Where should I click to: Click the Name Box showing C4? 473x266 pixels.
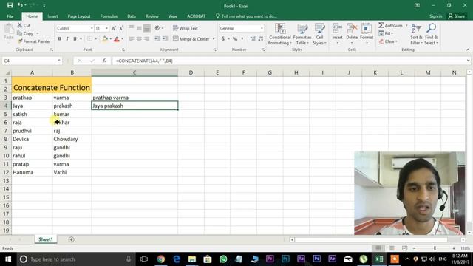tap(32, 61)
